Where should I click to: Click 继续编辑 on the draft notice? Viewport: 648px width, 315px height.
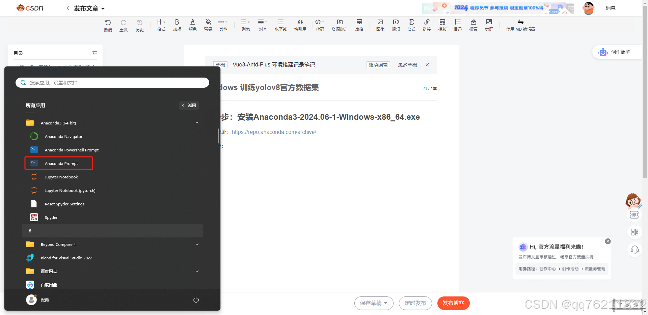378,65
